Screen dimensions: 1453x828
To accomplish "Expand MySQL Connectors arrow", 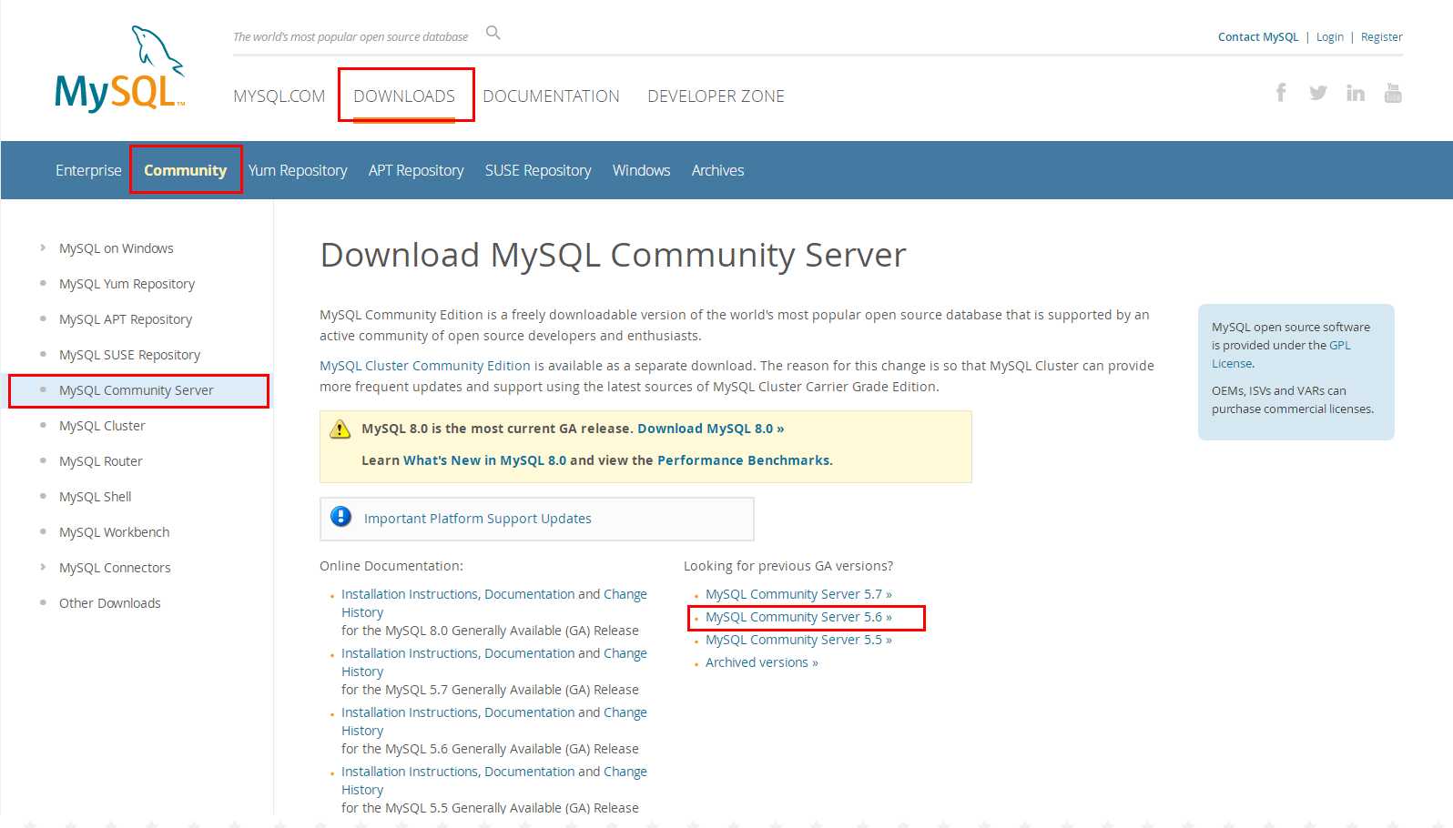I will 43,567.
